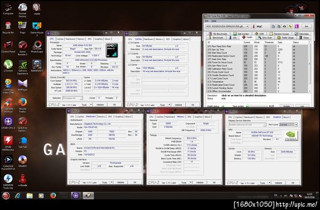Image resolution: width=320 pixels, height=210 pixels.
Task: Click the copy text icon in HD Tune toolbar
Action: (273, 26)
